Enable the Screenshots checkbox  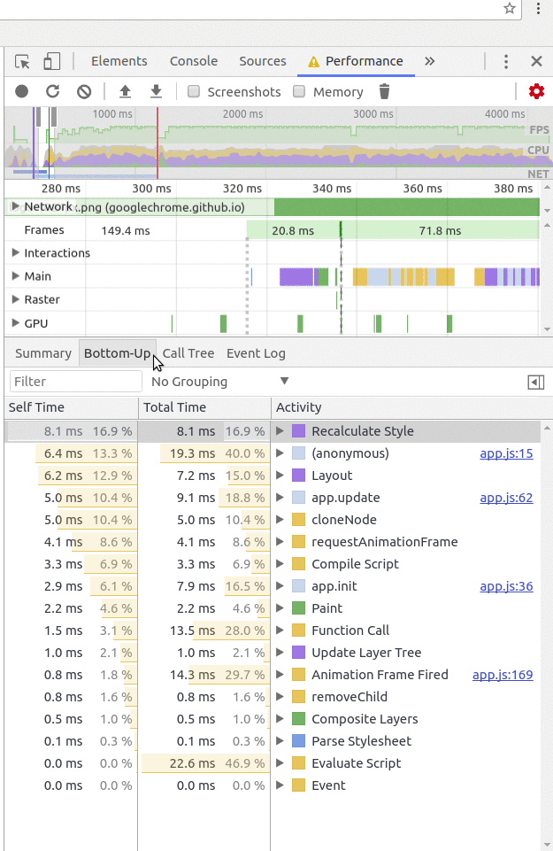point(194,91)
